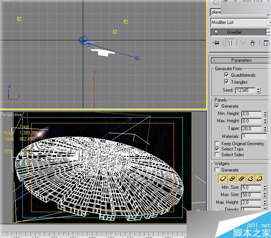This screenshot has width=271, height=238.
Task: Toggle Show End Result icon
Action: 230,43
